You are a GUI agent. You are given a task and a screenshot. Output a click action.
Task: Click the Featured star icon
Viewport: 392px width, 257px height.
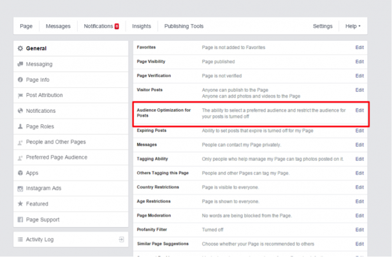(x=20, y=203)
